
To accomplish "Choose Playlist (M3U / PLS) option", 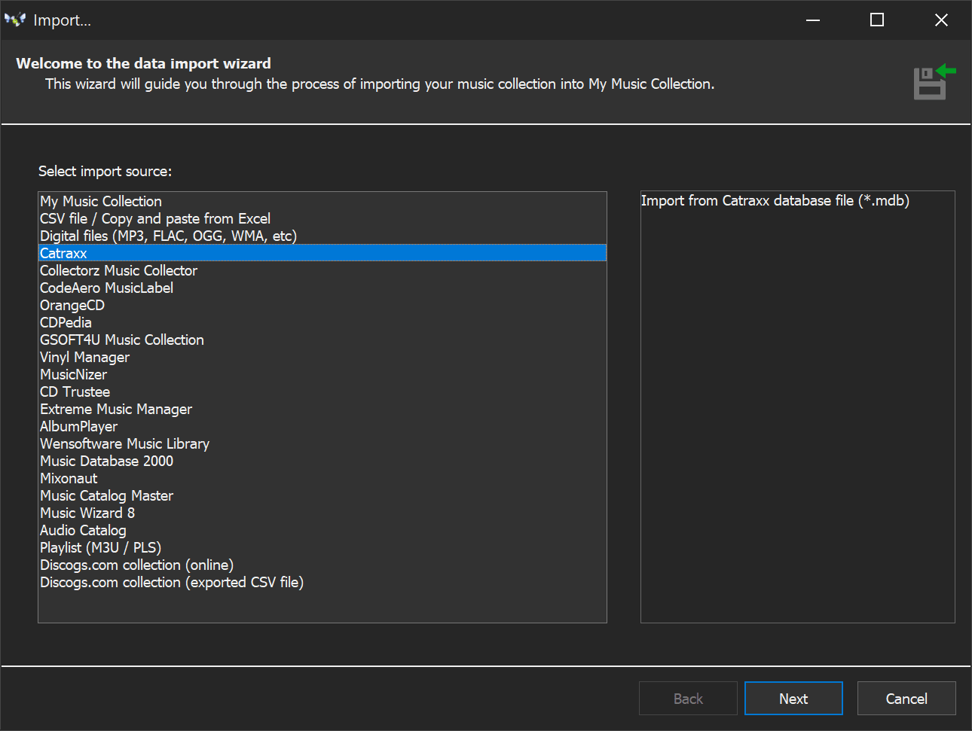I will (100, 547).
